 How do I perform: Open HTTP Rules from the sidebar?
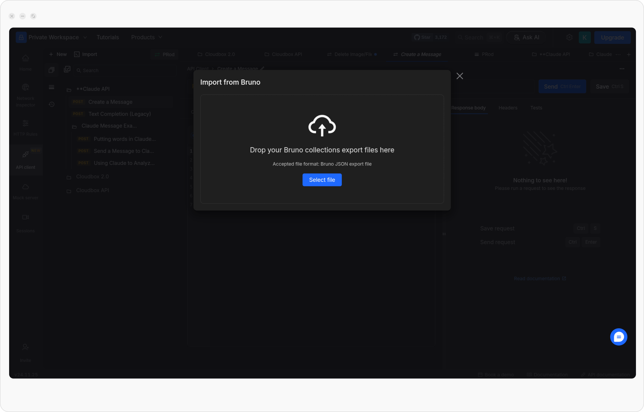[25, 128]
